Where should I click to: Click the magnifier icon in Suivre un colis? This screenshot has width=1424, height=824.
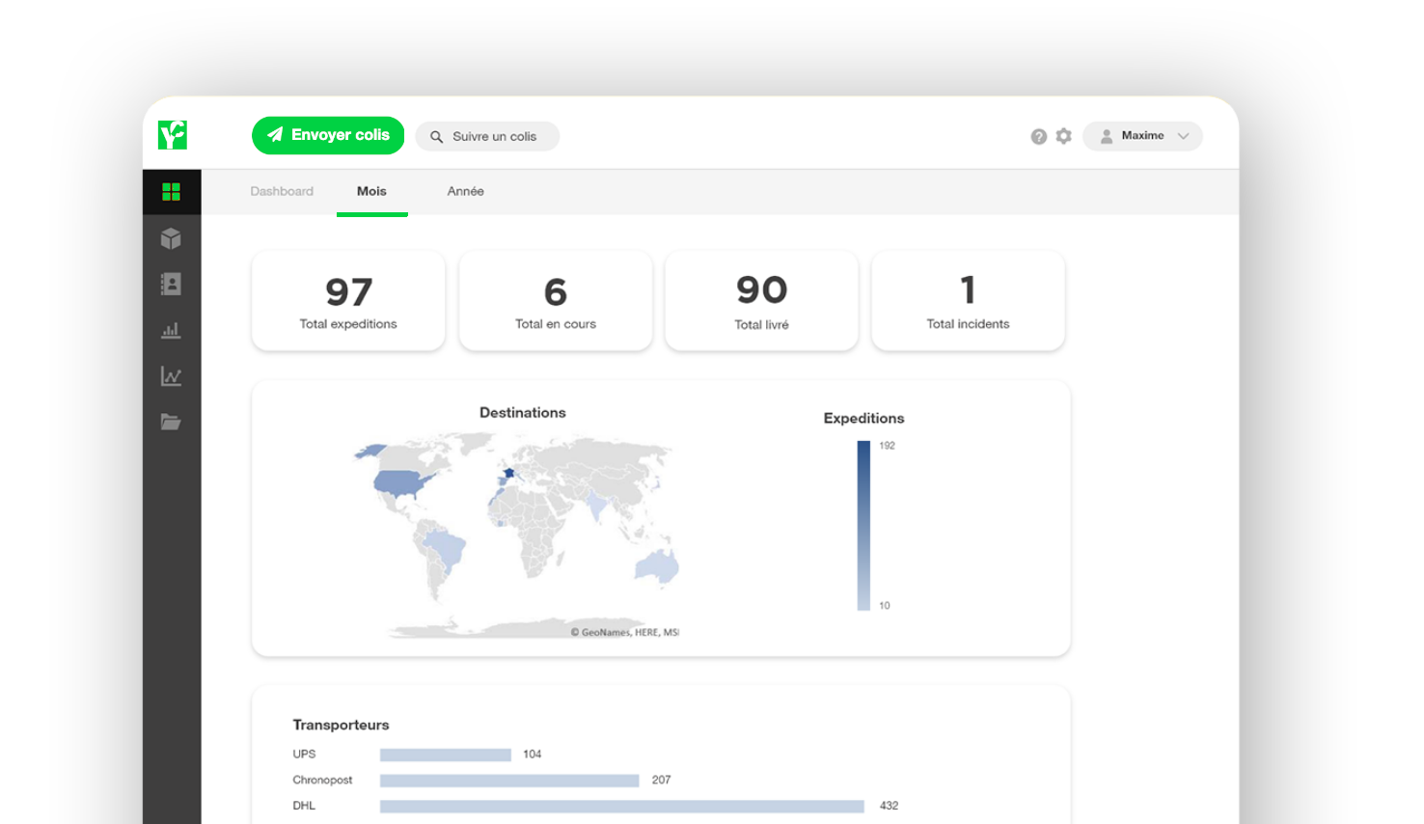tap(437, 137)
